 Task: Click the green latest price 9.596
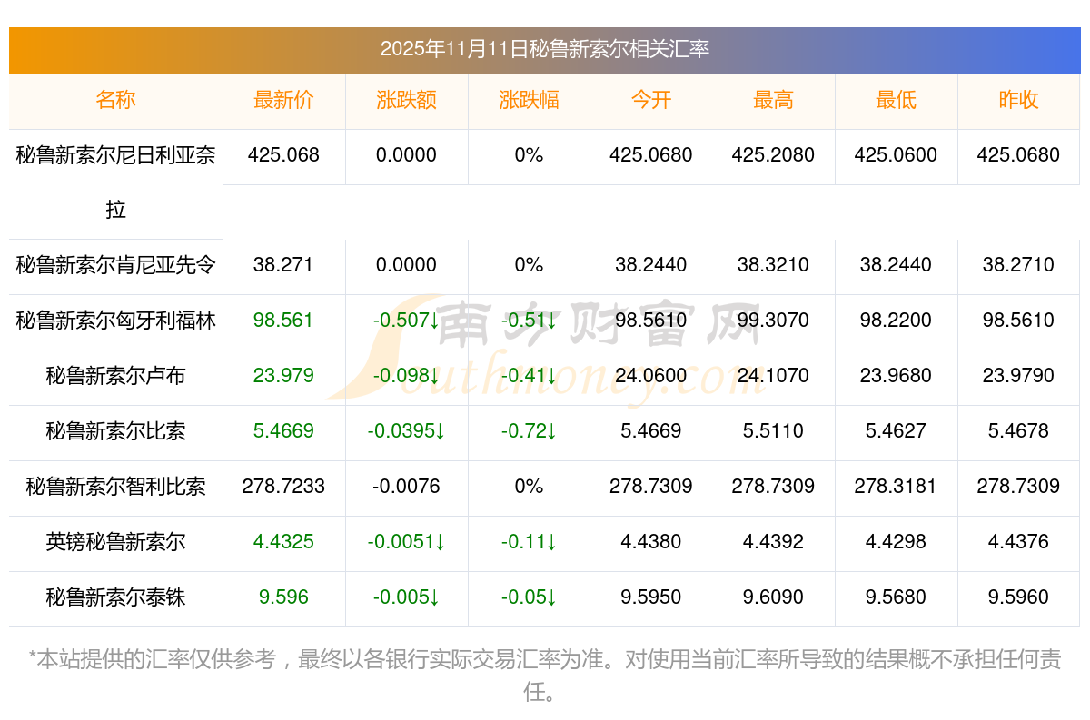click(283, 597)
